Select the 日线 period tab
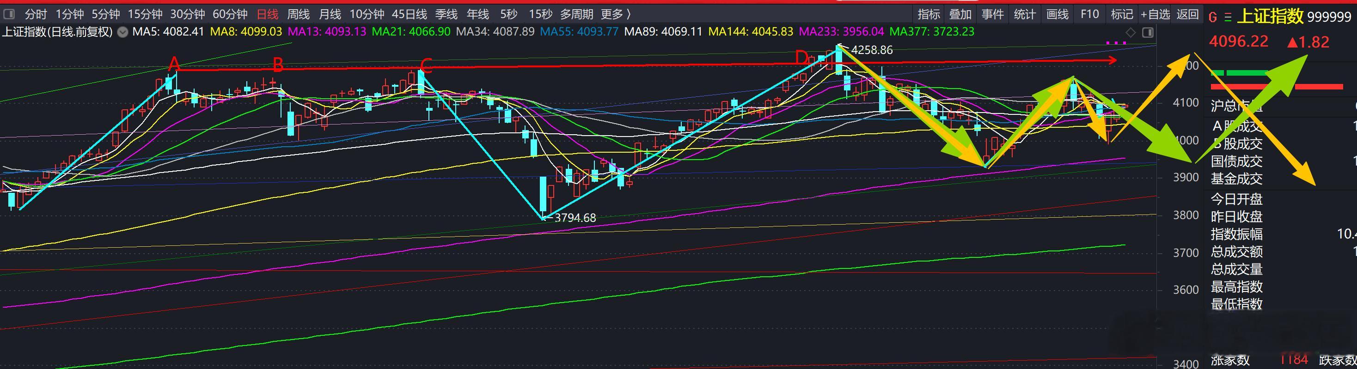Screen dimensions: 1357x369 point(267,14)
